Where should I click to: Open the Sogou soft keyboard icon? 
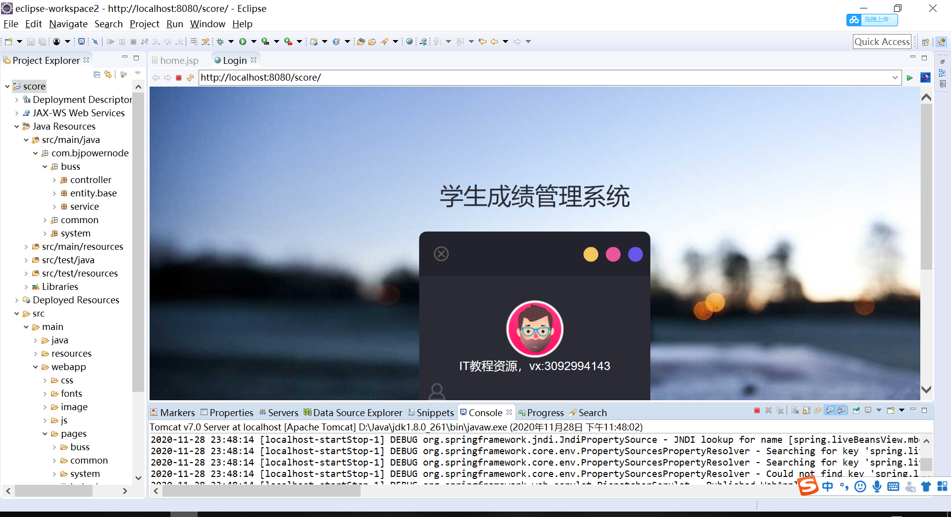click(894, 486)
